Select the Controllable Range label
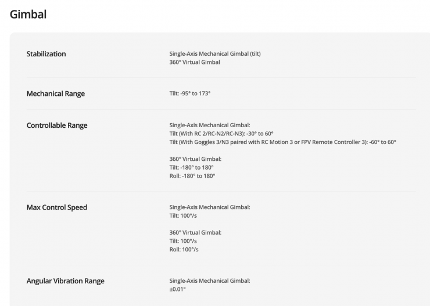 (x=57, y=125)
